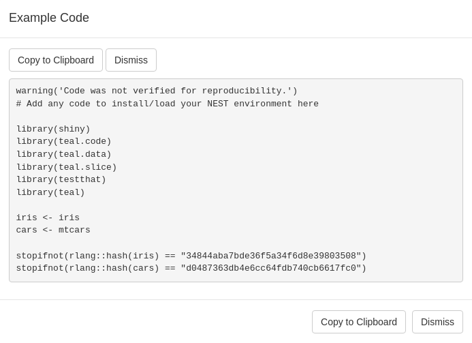Image resolution: width=472 pixels, height=343 pixels.
Task: Click the top Copy to Clipboard button
Action: click(x=56, y=60)
